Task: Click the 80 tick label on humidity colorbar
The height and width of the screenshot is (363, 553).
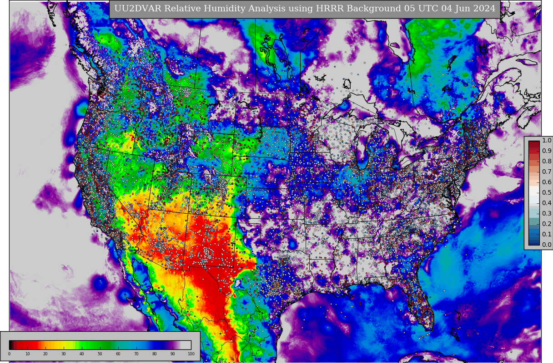Action: coord(155,354)
